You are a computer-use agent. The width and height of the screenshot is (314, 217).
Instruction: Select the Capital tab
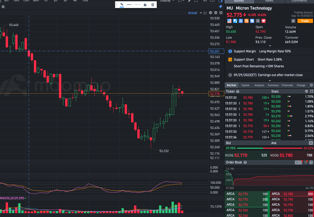click(x=245, y=85)
